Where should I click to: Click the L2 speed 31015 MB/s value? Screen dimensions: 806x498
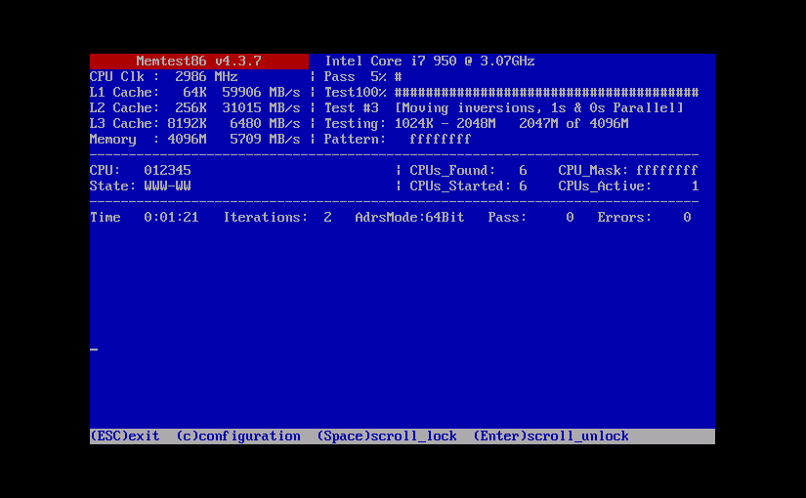pyautogui.click(x=261, y=108)
